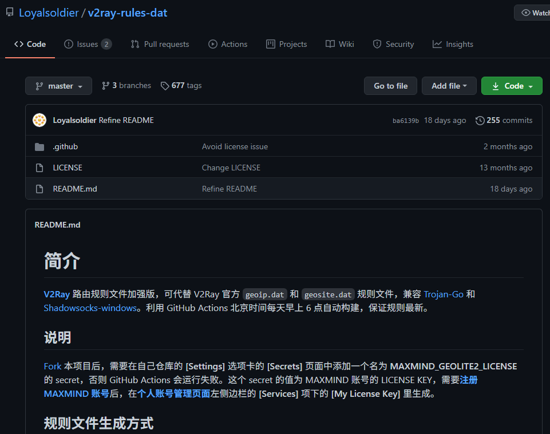Select the Pull requests tab
The image size is (550, 434).
[160, 44]
